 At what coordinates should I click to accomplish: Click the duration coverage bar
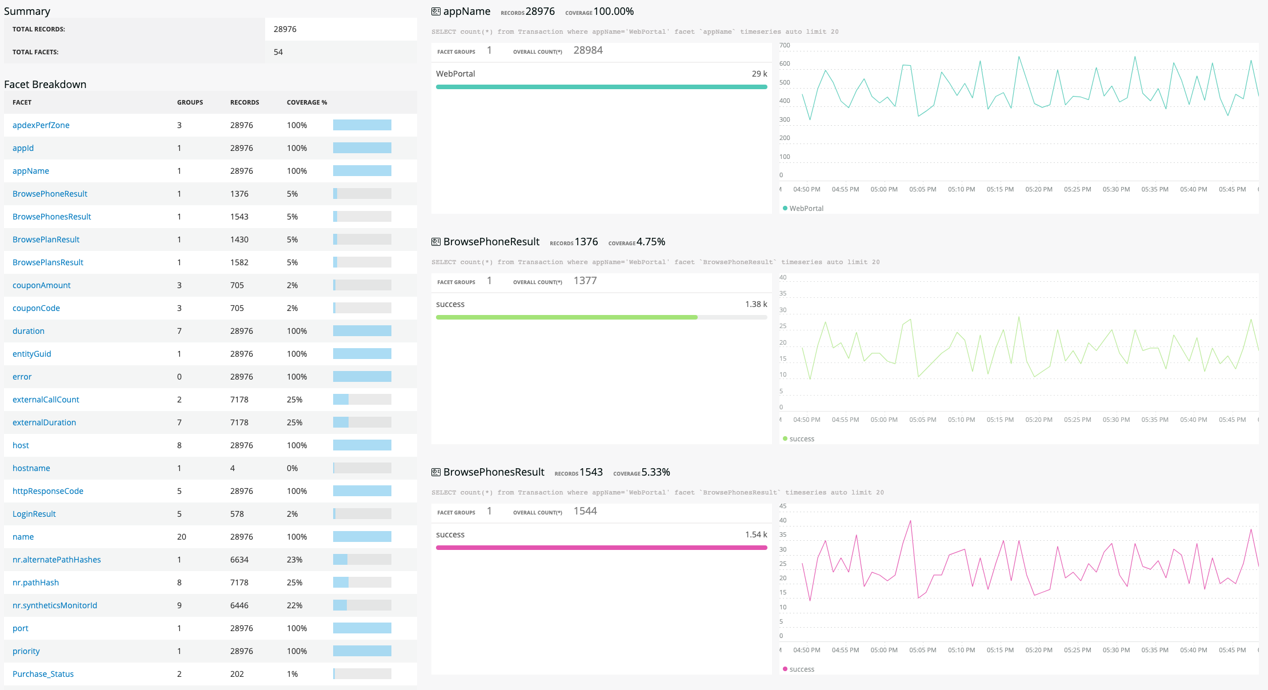(x=362, y=331)
